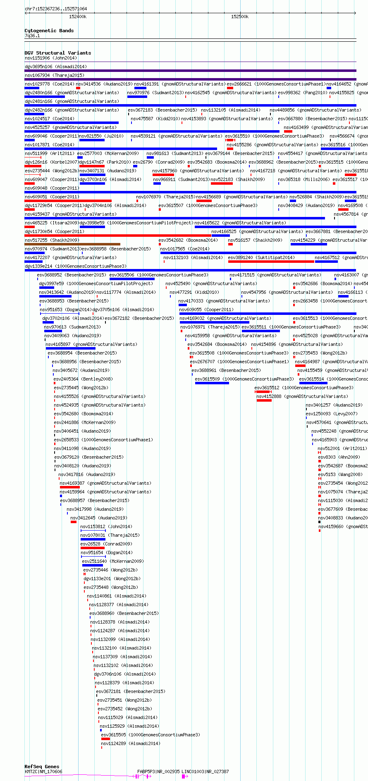Open the LINC01003|NR_027387 gene
Screen dimensions: 368x781
205,771
